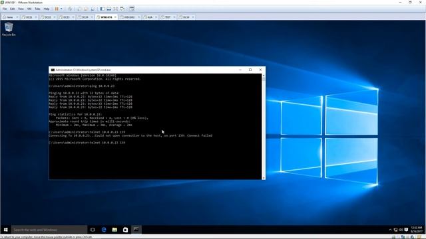Open File Explorer from the taskbar
Image resolution: width=426 pixels, height=239 pixels.
click(114, 230)
